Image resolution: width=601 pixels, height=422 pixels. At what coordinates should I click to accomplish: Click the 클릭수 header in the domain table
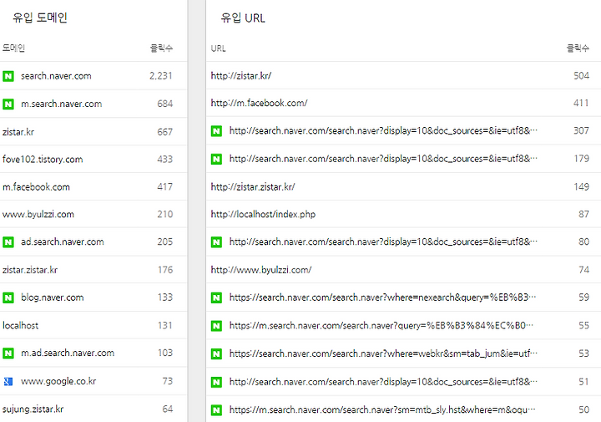coord(161,48)
